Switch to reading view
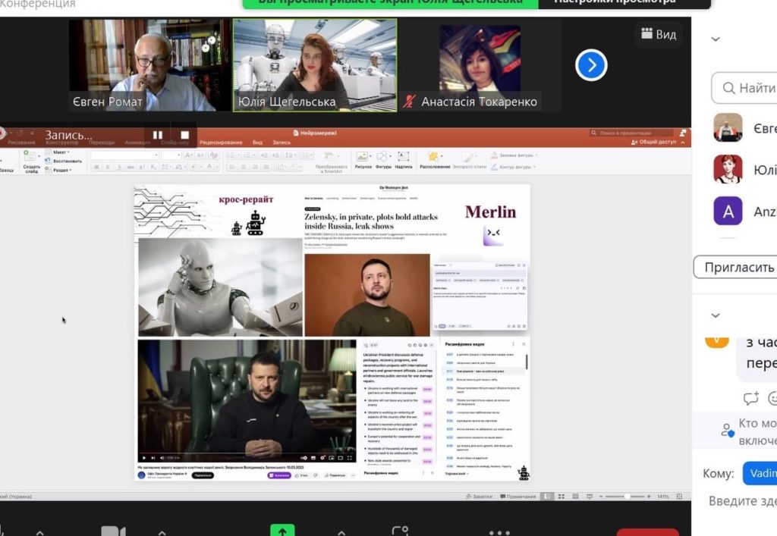The image size is (777, 536). coord(575,496)
